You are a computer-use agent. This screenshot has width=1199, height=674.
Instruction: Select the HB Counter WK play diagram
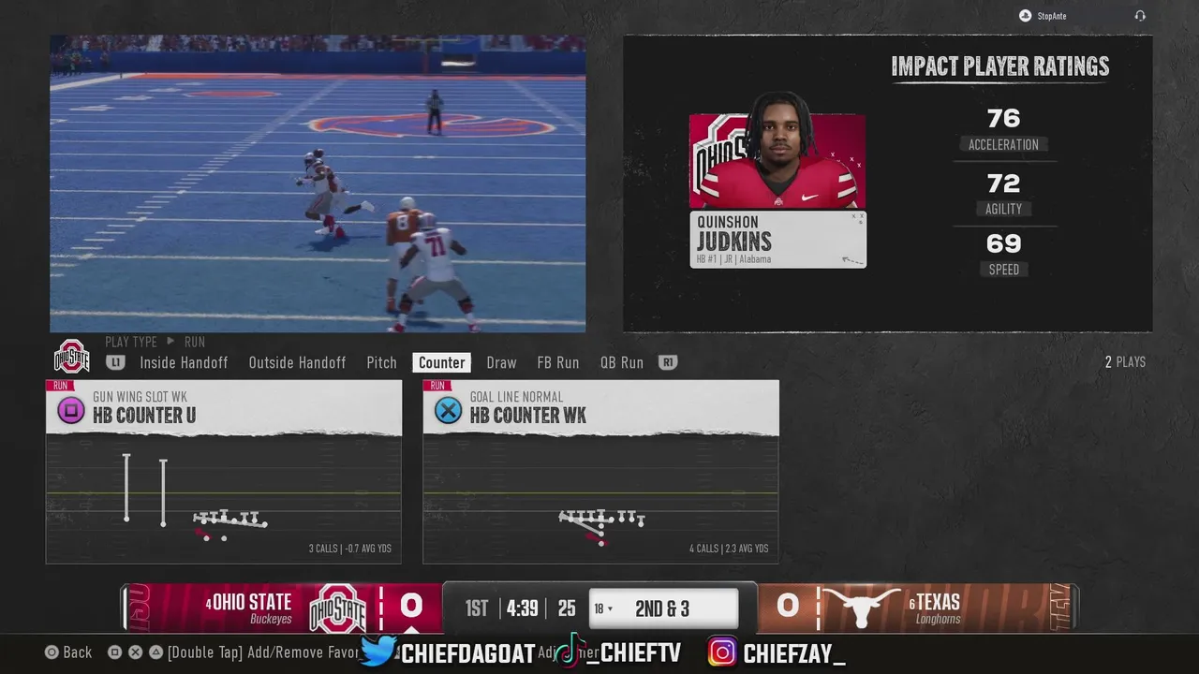pos(600,499)
